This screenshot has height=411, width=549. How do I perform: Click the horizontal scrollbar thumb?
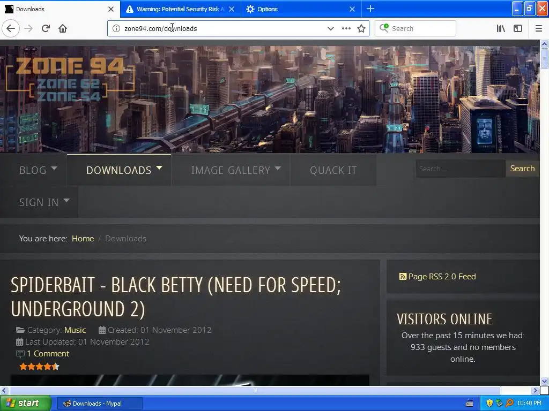coord(255,390)
